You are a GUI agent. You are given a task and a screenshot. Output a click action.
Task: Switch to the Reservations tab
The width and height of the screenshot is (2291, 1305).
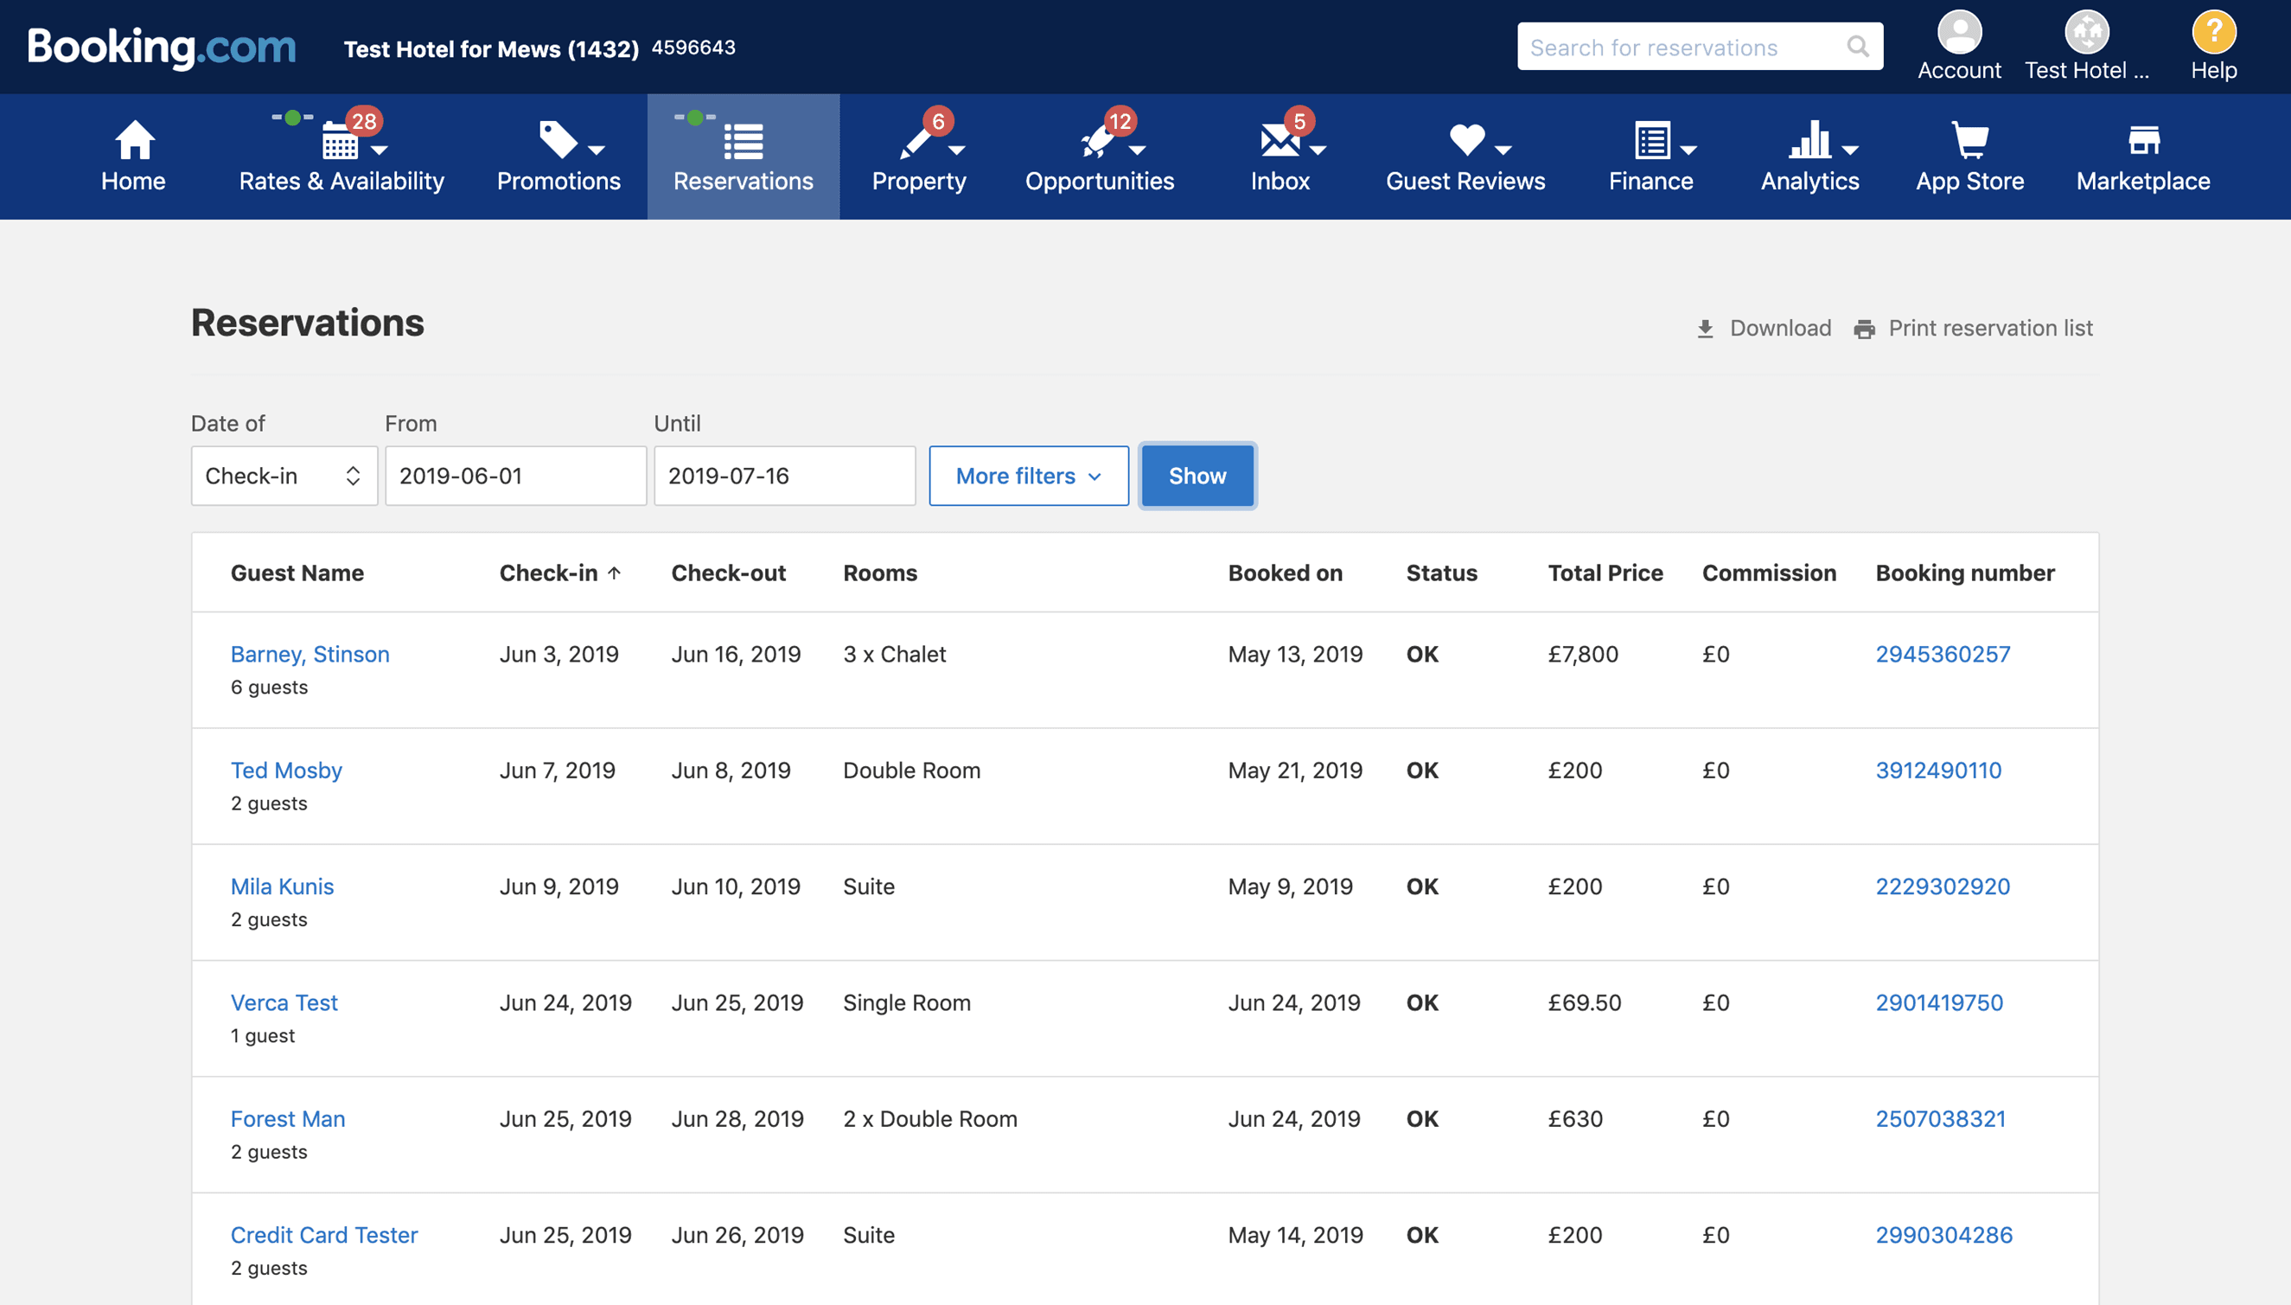click(742, 157)
